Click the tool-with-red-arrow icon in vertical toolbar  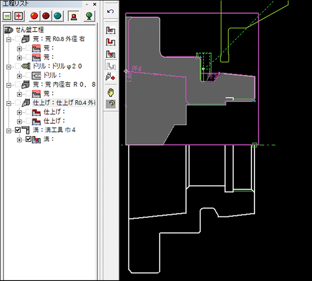[110, 77]
